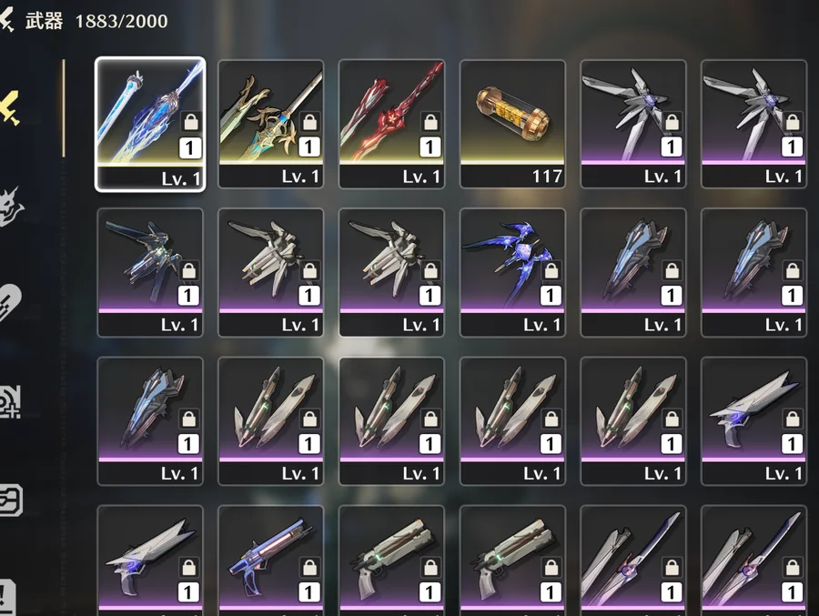Open the capsule-shaped sidebar category icon
The width and height of the screenshot is (819, 616).
(x=10, y=303)
